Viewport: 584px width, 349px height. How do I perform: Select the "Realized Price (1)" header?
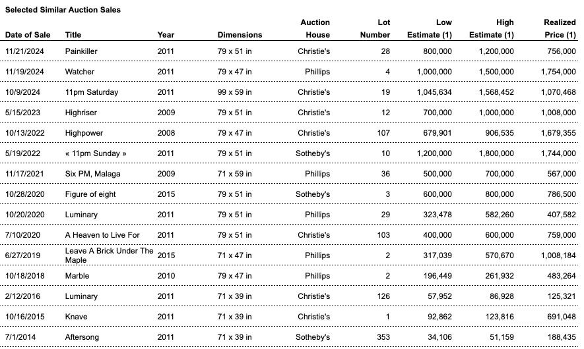559,28
